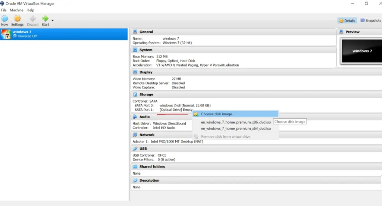Viewport: 382px width, 206px height.
Task: Open the Shared folders header link
Action: pyautogui.click(x=152, y=166)
